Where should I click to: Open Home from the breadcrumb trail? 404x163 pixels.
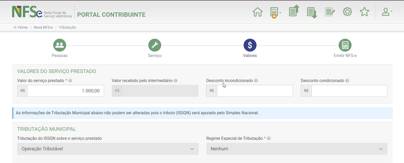22,27
